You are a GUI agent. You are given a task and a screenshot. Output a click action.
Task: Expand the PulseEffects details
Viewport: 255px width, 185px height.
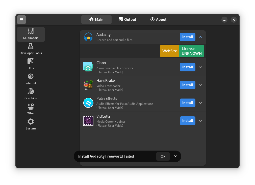pyautogui.click(x=200, y=103)
